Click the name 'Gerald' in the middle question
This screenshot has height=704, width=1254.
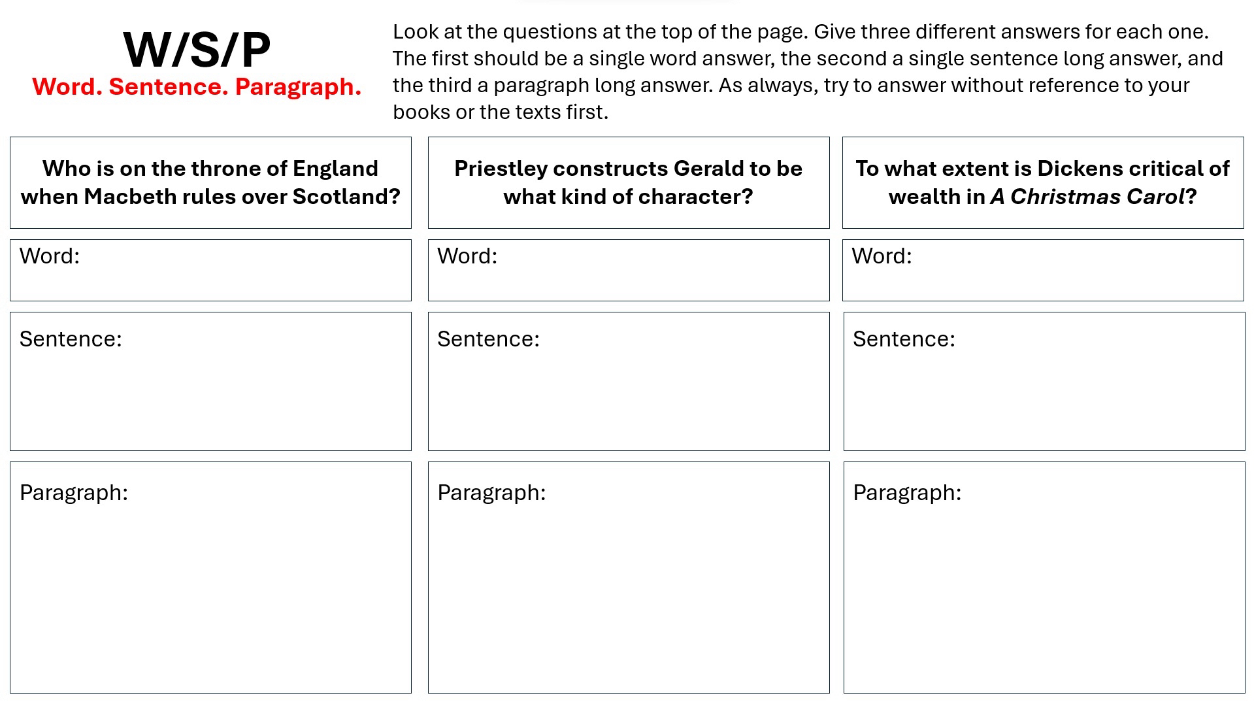click(x=710, y=169)
